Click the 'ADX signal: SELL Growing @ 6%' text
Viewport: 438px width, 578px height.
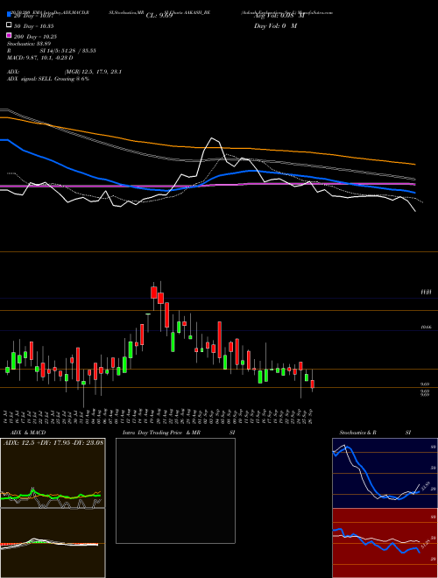tap(48, 79)
